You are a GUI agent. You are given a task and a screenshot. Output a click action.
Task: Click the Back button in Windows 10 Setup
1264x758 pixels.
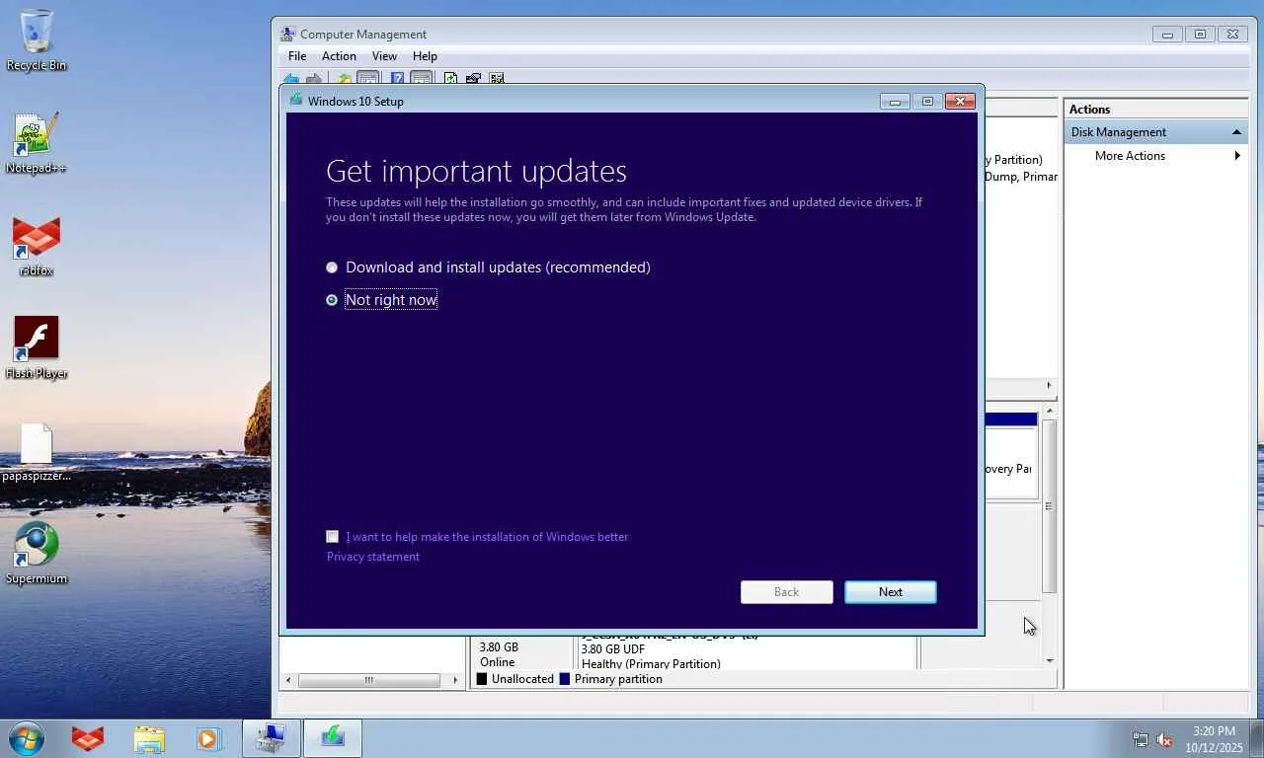pyautogui.click(x=787, y=592)
